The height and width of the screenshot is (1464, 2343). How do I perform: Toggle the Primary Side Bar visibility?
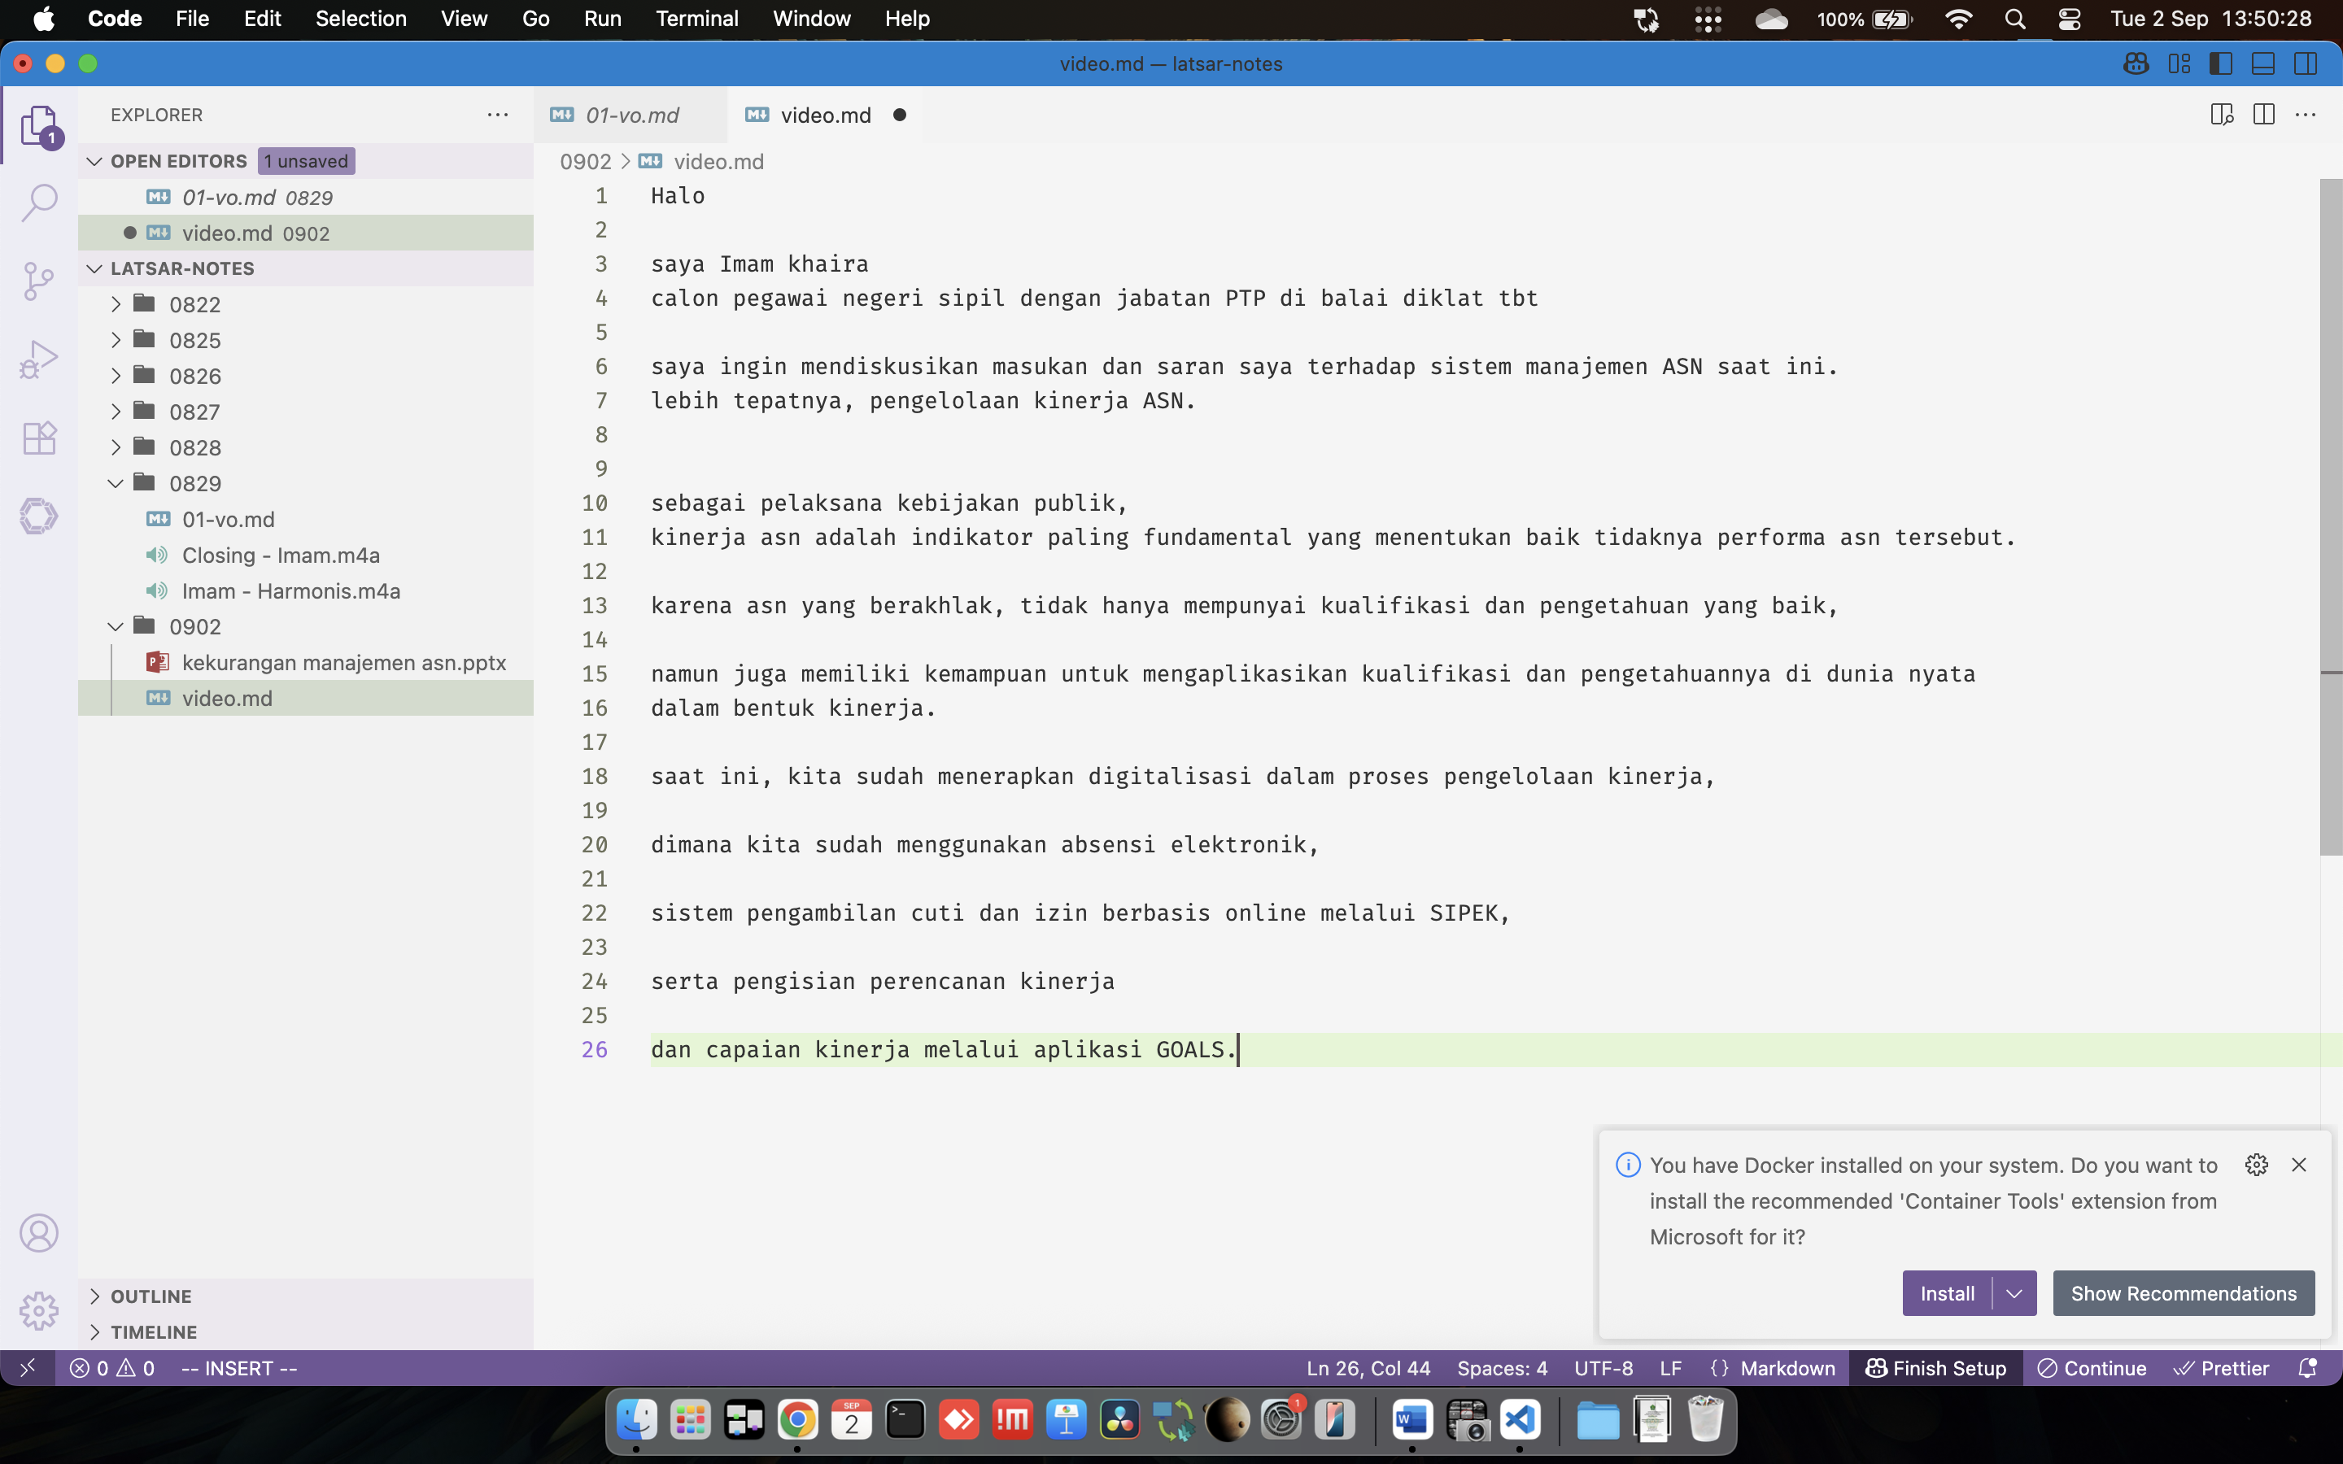[2221, 64]
